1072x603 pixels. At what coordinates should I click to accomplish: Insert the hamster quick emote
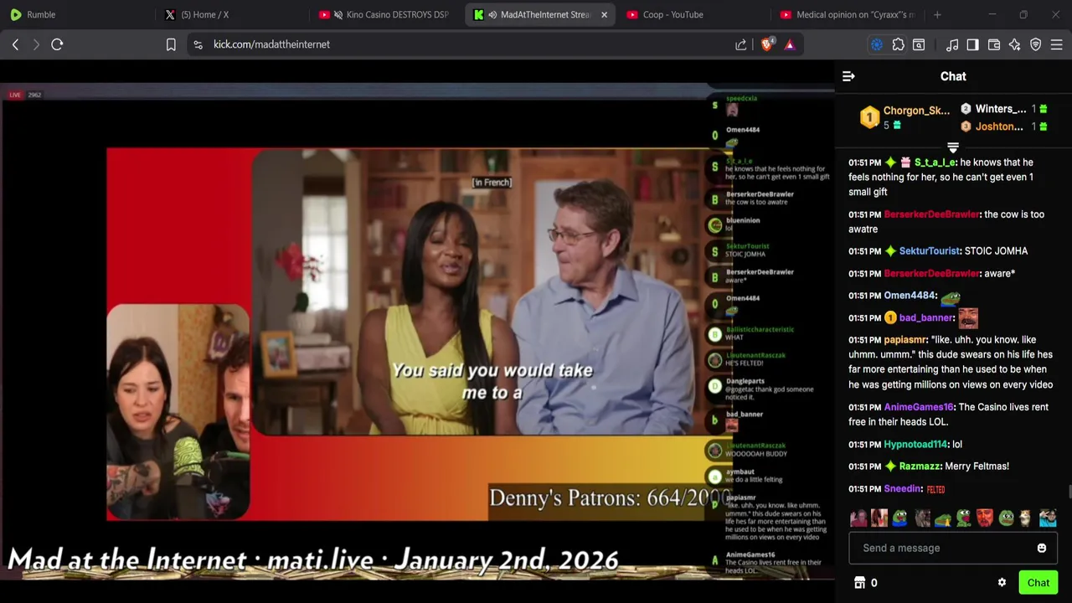tap(1027, 518)
